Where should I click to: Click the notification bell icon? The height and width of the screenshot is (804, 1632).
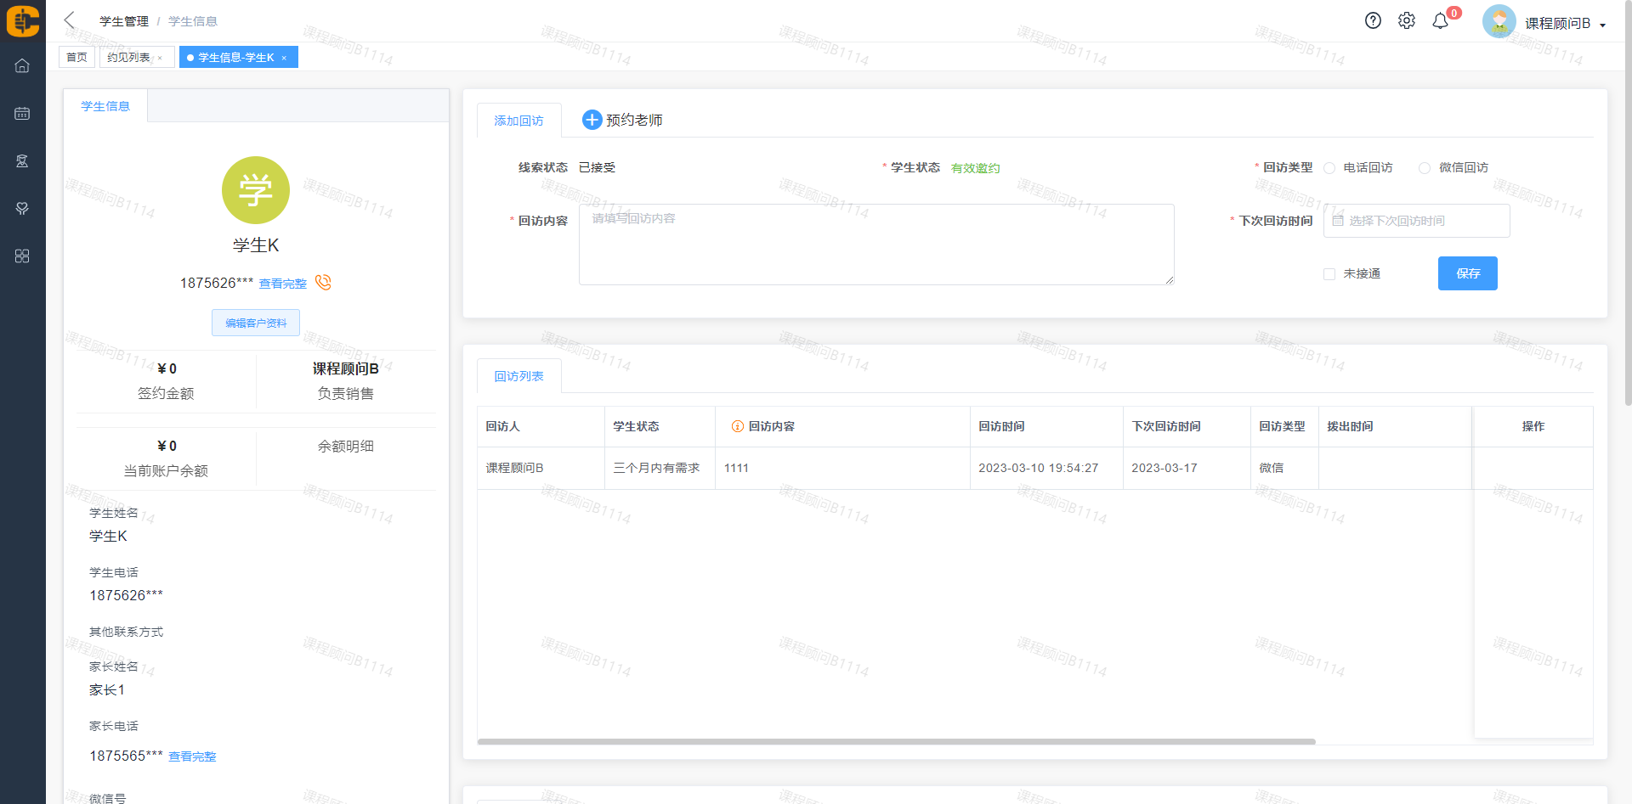1440,21
